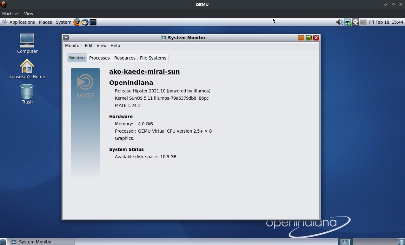Close the System Monitor window
Viewport: 405px width, 245px height.
pos(316,38)
